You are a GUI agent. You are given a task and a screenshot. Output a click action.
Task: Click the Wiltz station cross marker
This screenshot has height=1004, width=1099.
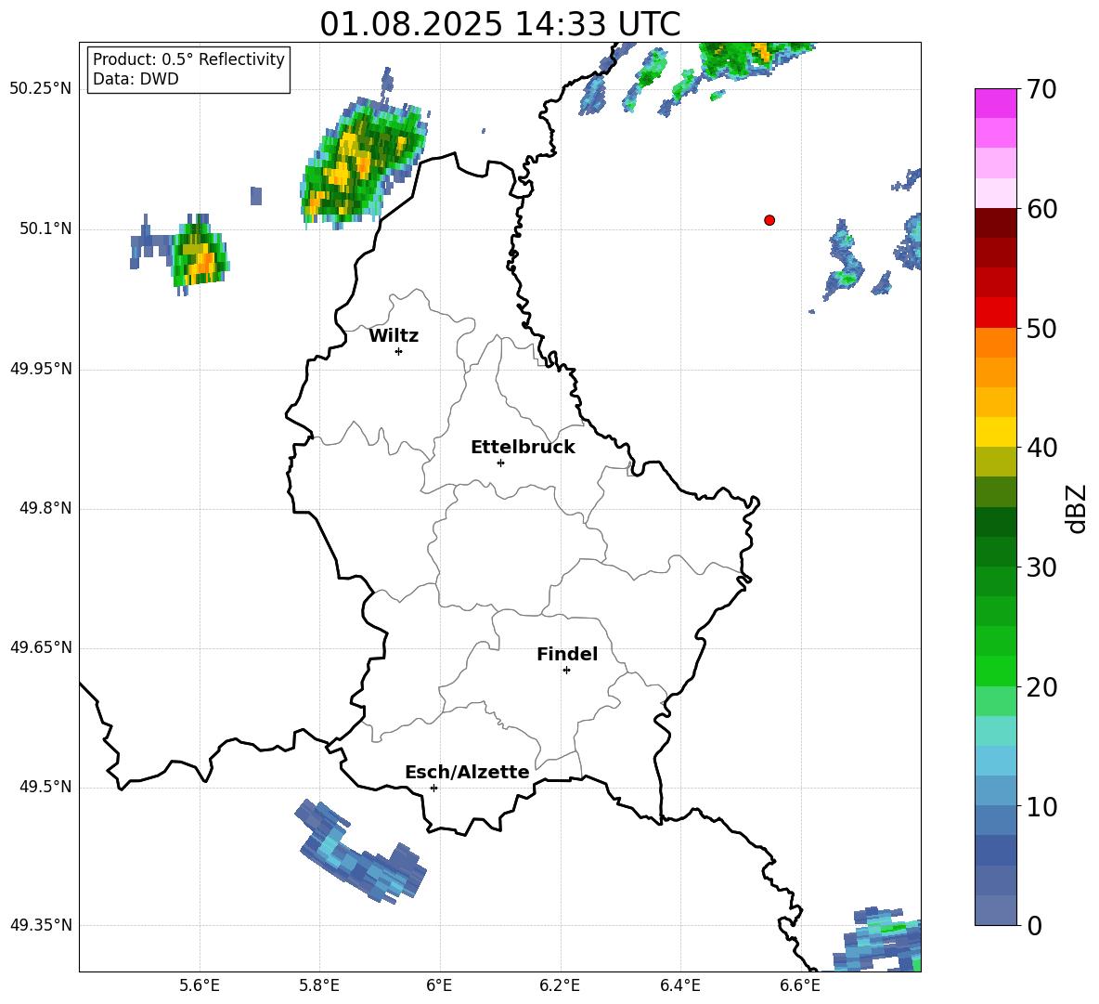click(x=399, y=351)
